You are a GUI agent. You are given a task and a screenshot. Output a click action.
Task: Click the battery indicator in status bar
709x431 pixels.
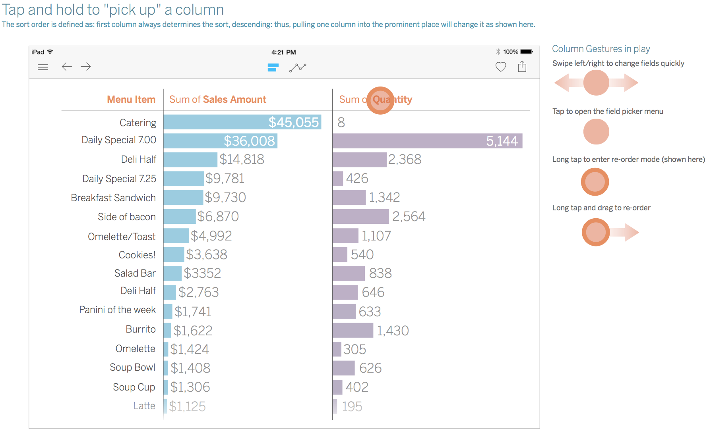pos(527,52)
